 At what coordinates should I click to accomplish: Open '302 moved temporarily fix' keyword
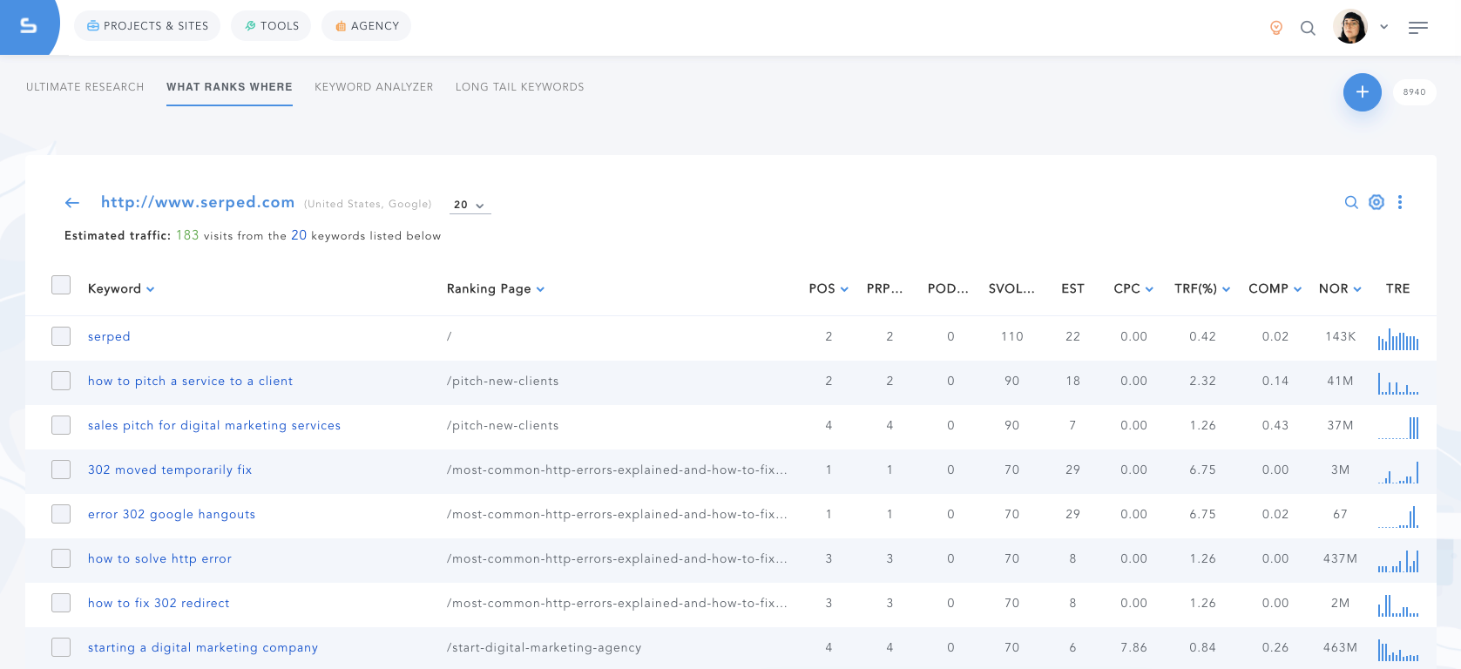170,470
